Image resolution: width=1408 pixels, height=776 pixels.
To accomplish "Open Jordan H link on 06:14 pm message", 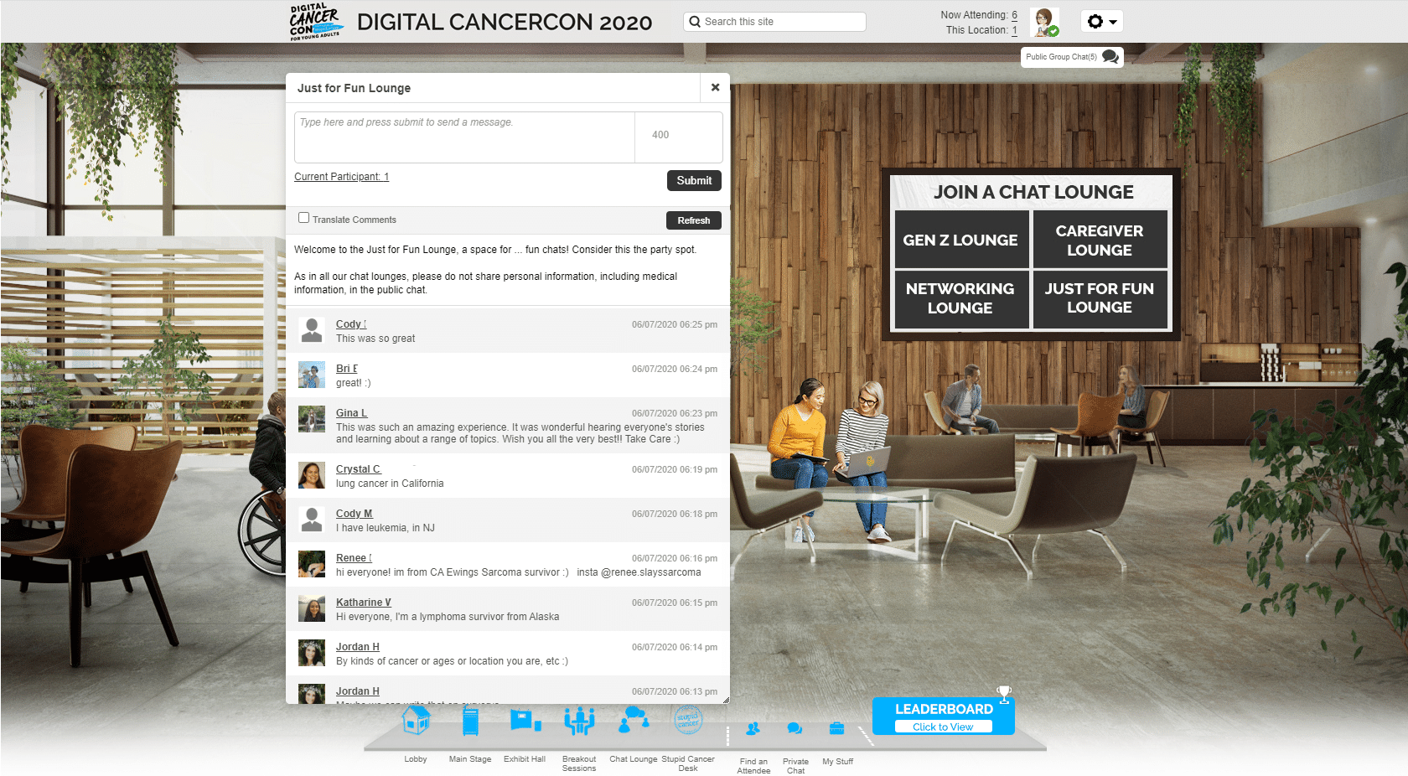I will coord(358,647).
